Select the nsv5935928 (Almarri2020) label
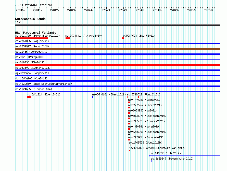 (x=146, y=121)
